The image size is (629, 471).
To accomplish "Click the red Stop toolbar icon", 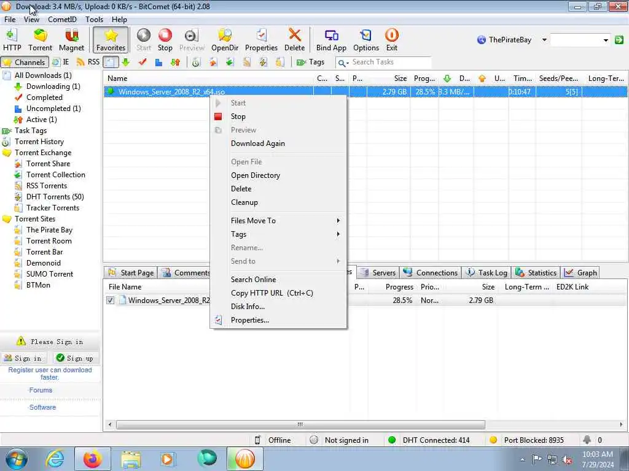I will 165,40.
